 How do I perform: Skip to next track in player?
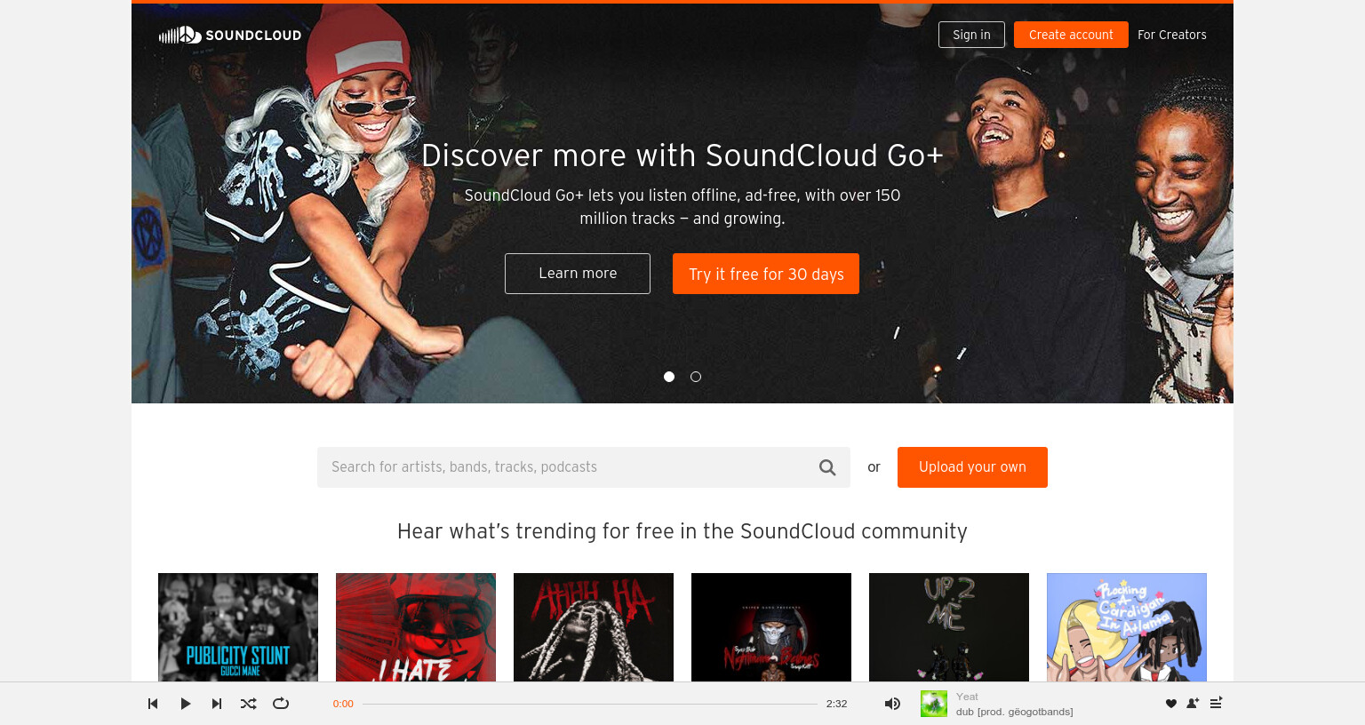point(217,704)
